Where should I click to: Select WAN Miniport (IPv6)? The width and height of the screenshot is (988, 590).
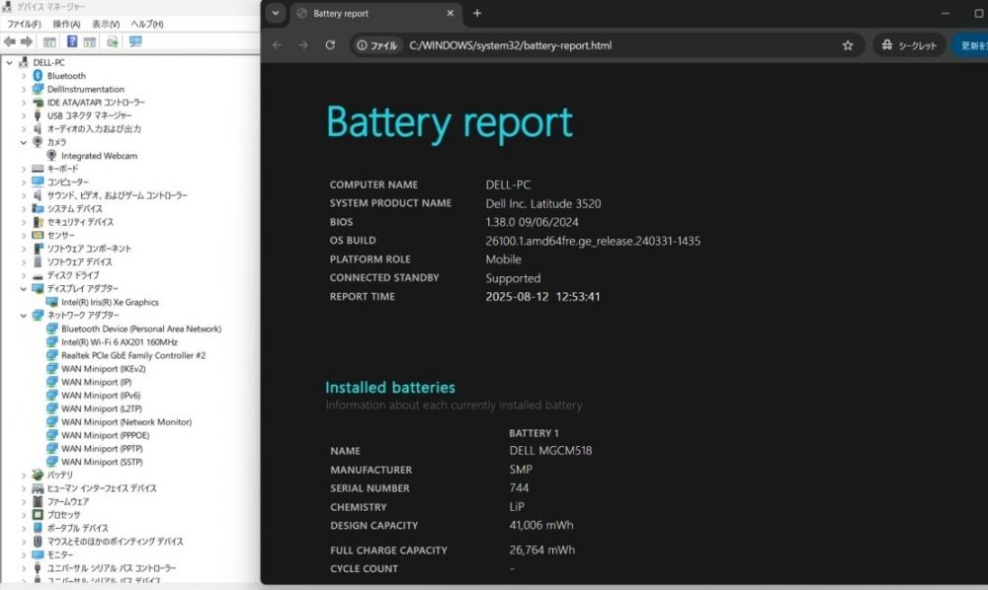tap(101, 395)
